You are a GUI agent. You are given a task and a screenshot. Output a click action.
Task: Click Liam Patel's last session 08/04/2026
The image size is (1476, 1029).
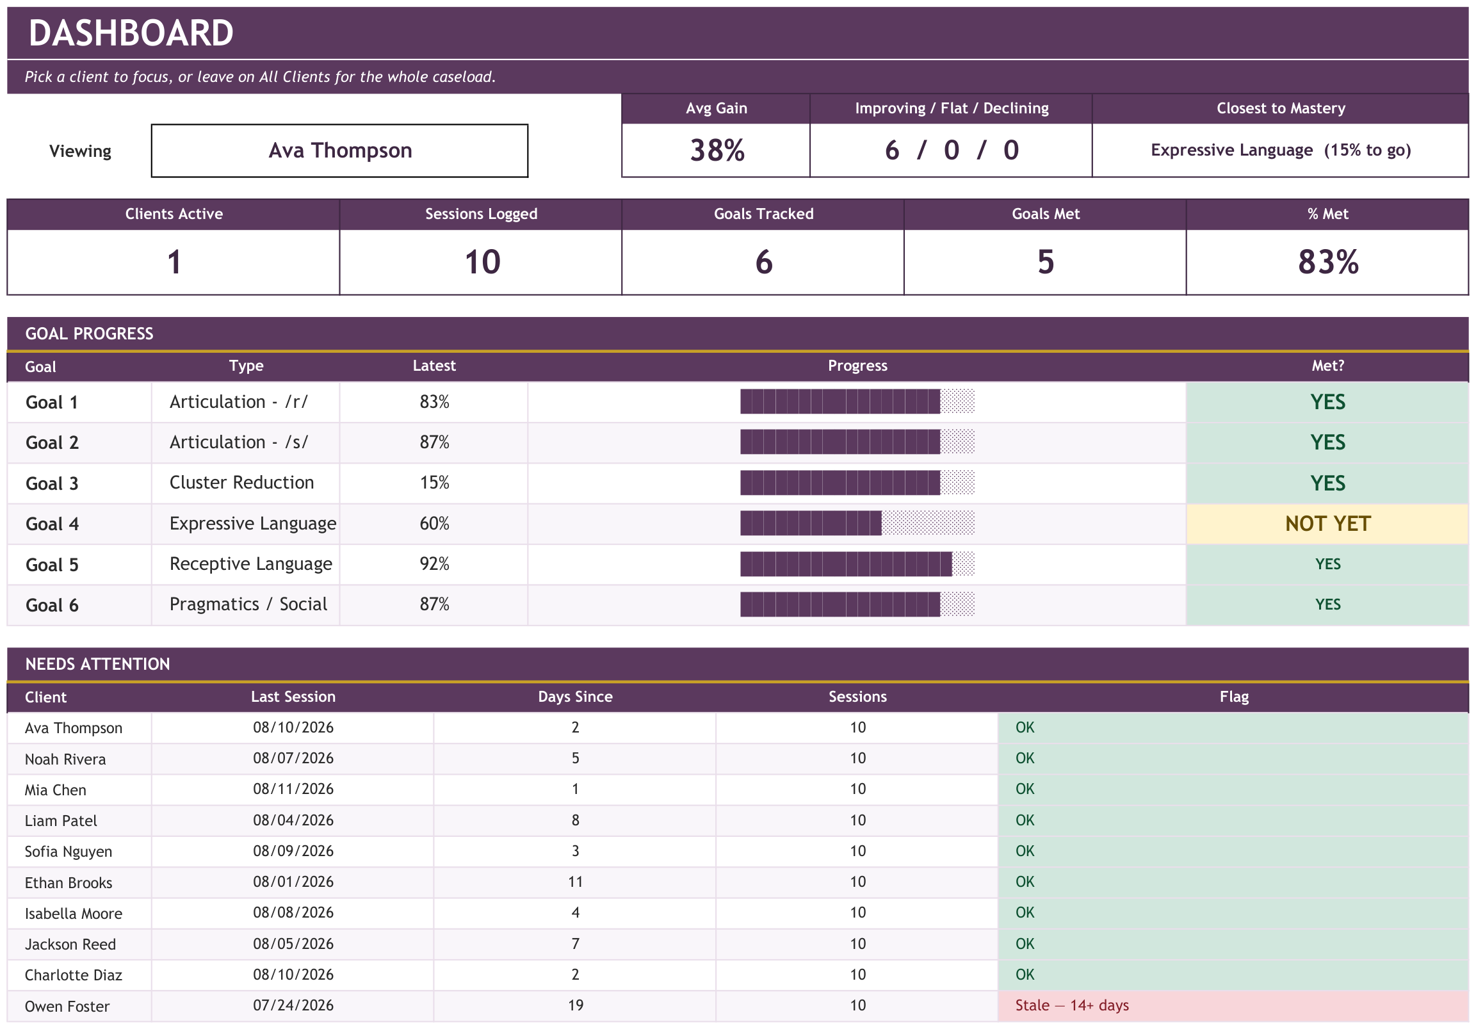293,820
